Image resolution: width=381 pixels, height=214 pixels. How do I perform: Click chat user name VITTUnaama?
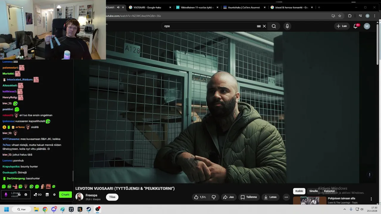coord(10,139)
